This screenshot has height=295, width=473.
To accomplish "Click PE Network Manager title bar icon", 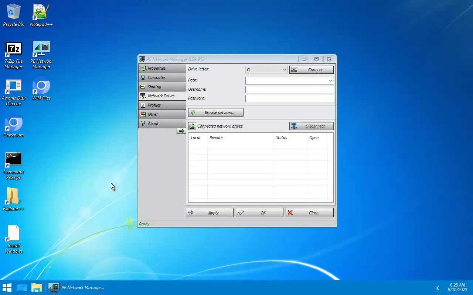I will click(142, 59).
